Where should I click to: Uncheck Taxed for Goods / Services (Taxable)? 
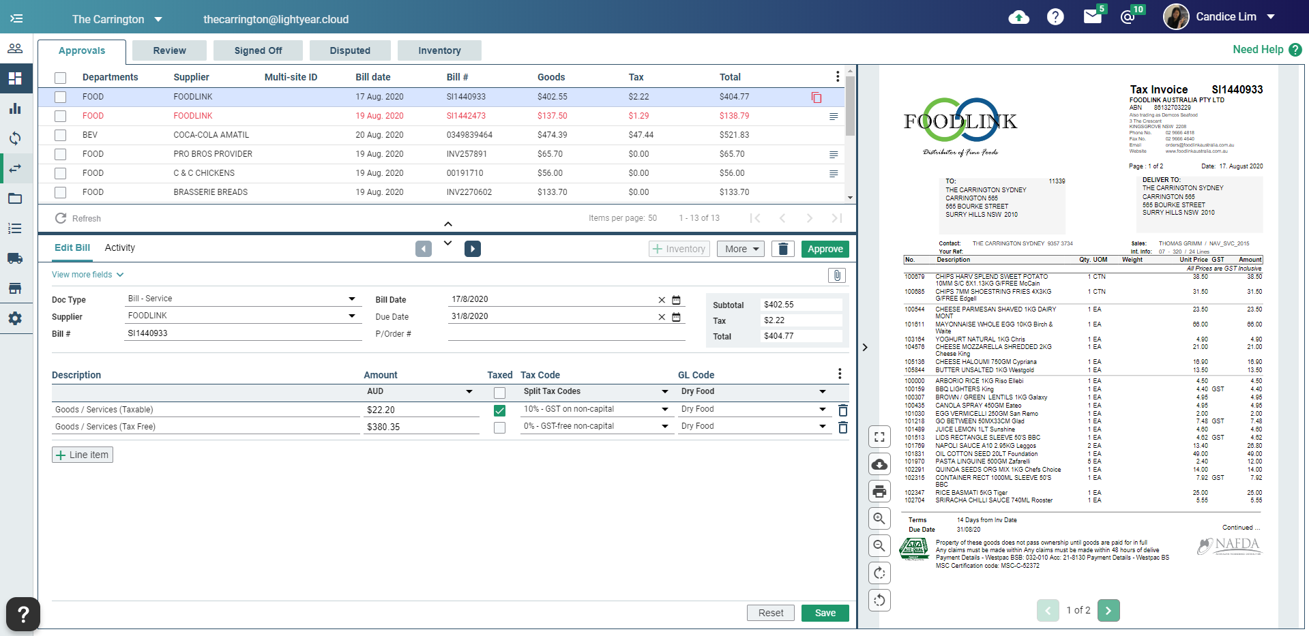(499, 410)
